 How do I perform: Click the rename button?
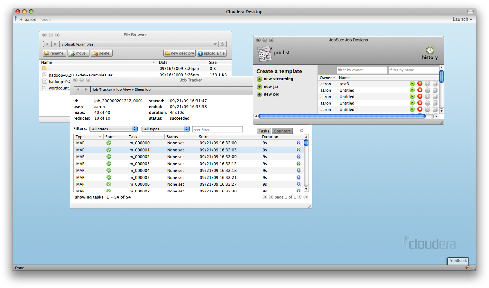coord(54,53)
